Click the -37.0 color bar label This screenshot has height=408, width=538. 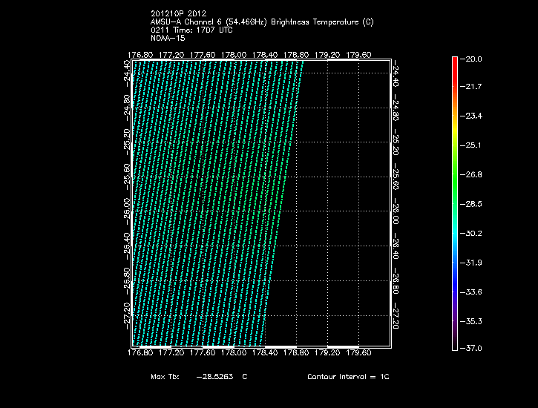tap(473, 348)
